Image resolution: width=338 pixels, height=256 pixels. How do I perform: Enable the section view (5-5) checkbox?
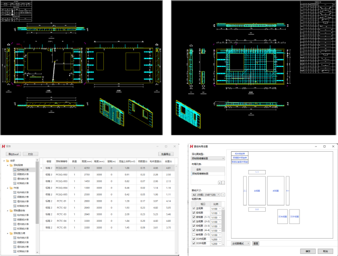pos(194,234)
